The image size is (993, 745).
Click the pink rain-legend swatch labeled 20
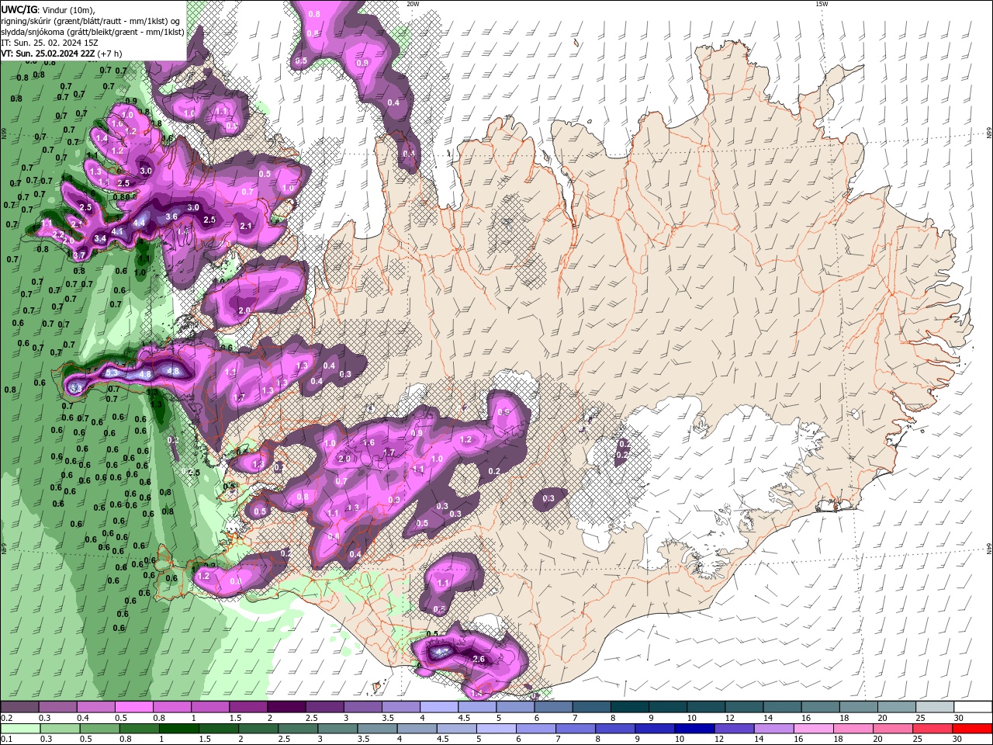point(893,729)
